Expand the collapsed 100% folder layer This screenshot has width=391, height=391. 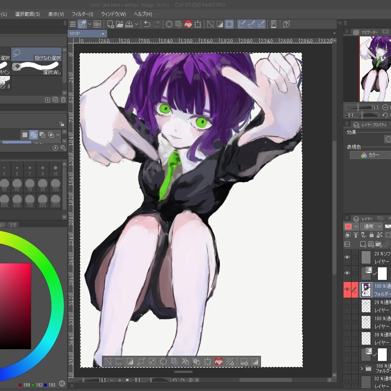pos(362,368)
